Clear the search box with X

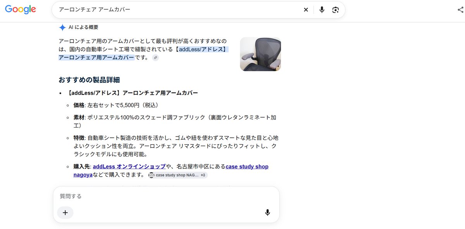306,10
